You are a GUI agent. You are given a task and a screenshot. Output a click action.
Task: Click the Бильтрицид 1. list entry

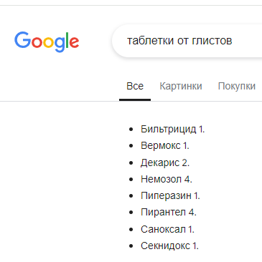coord(172,130)
